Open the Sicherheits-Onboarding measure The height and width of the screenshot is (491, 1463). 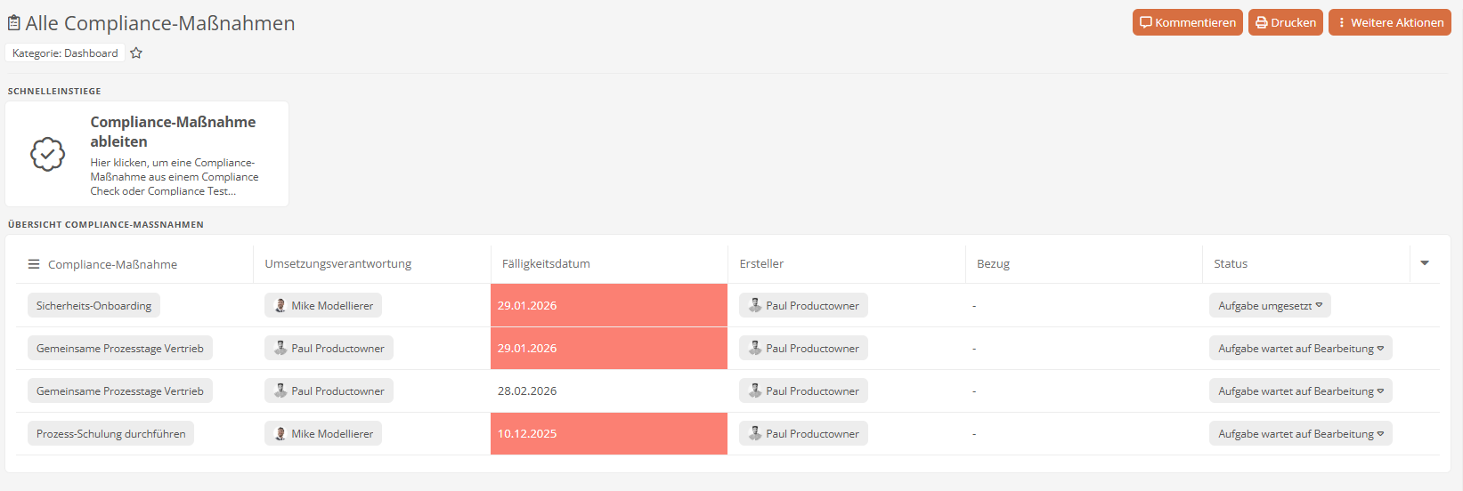click(x=93, y=306)
